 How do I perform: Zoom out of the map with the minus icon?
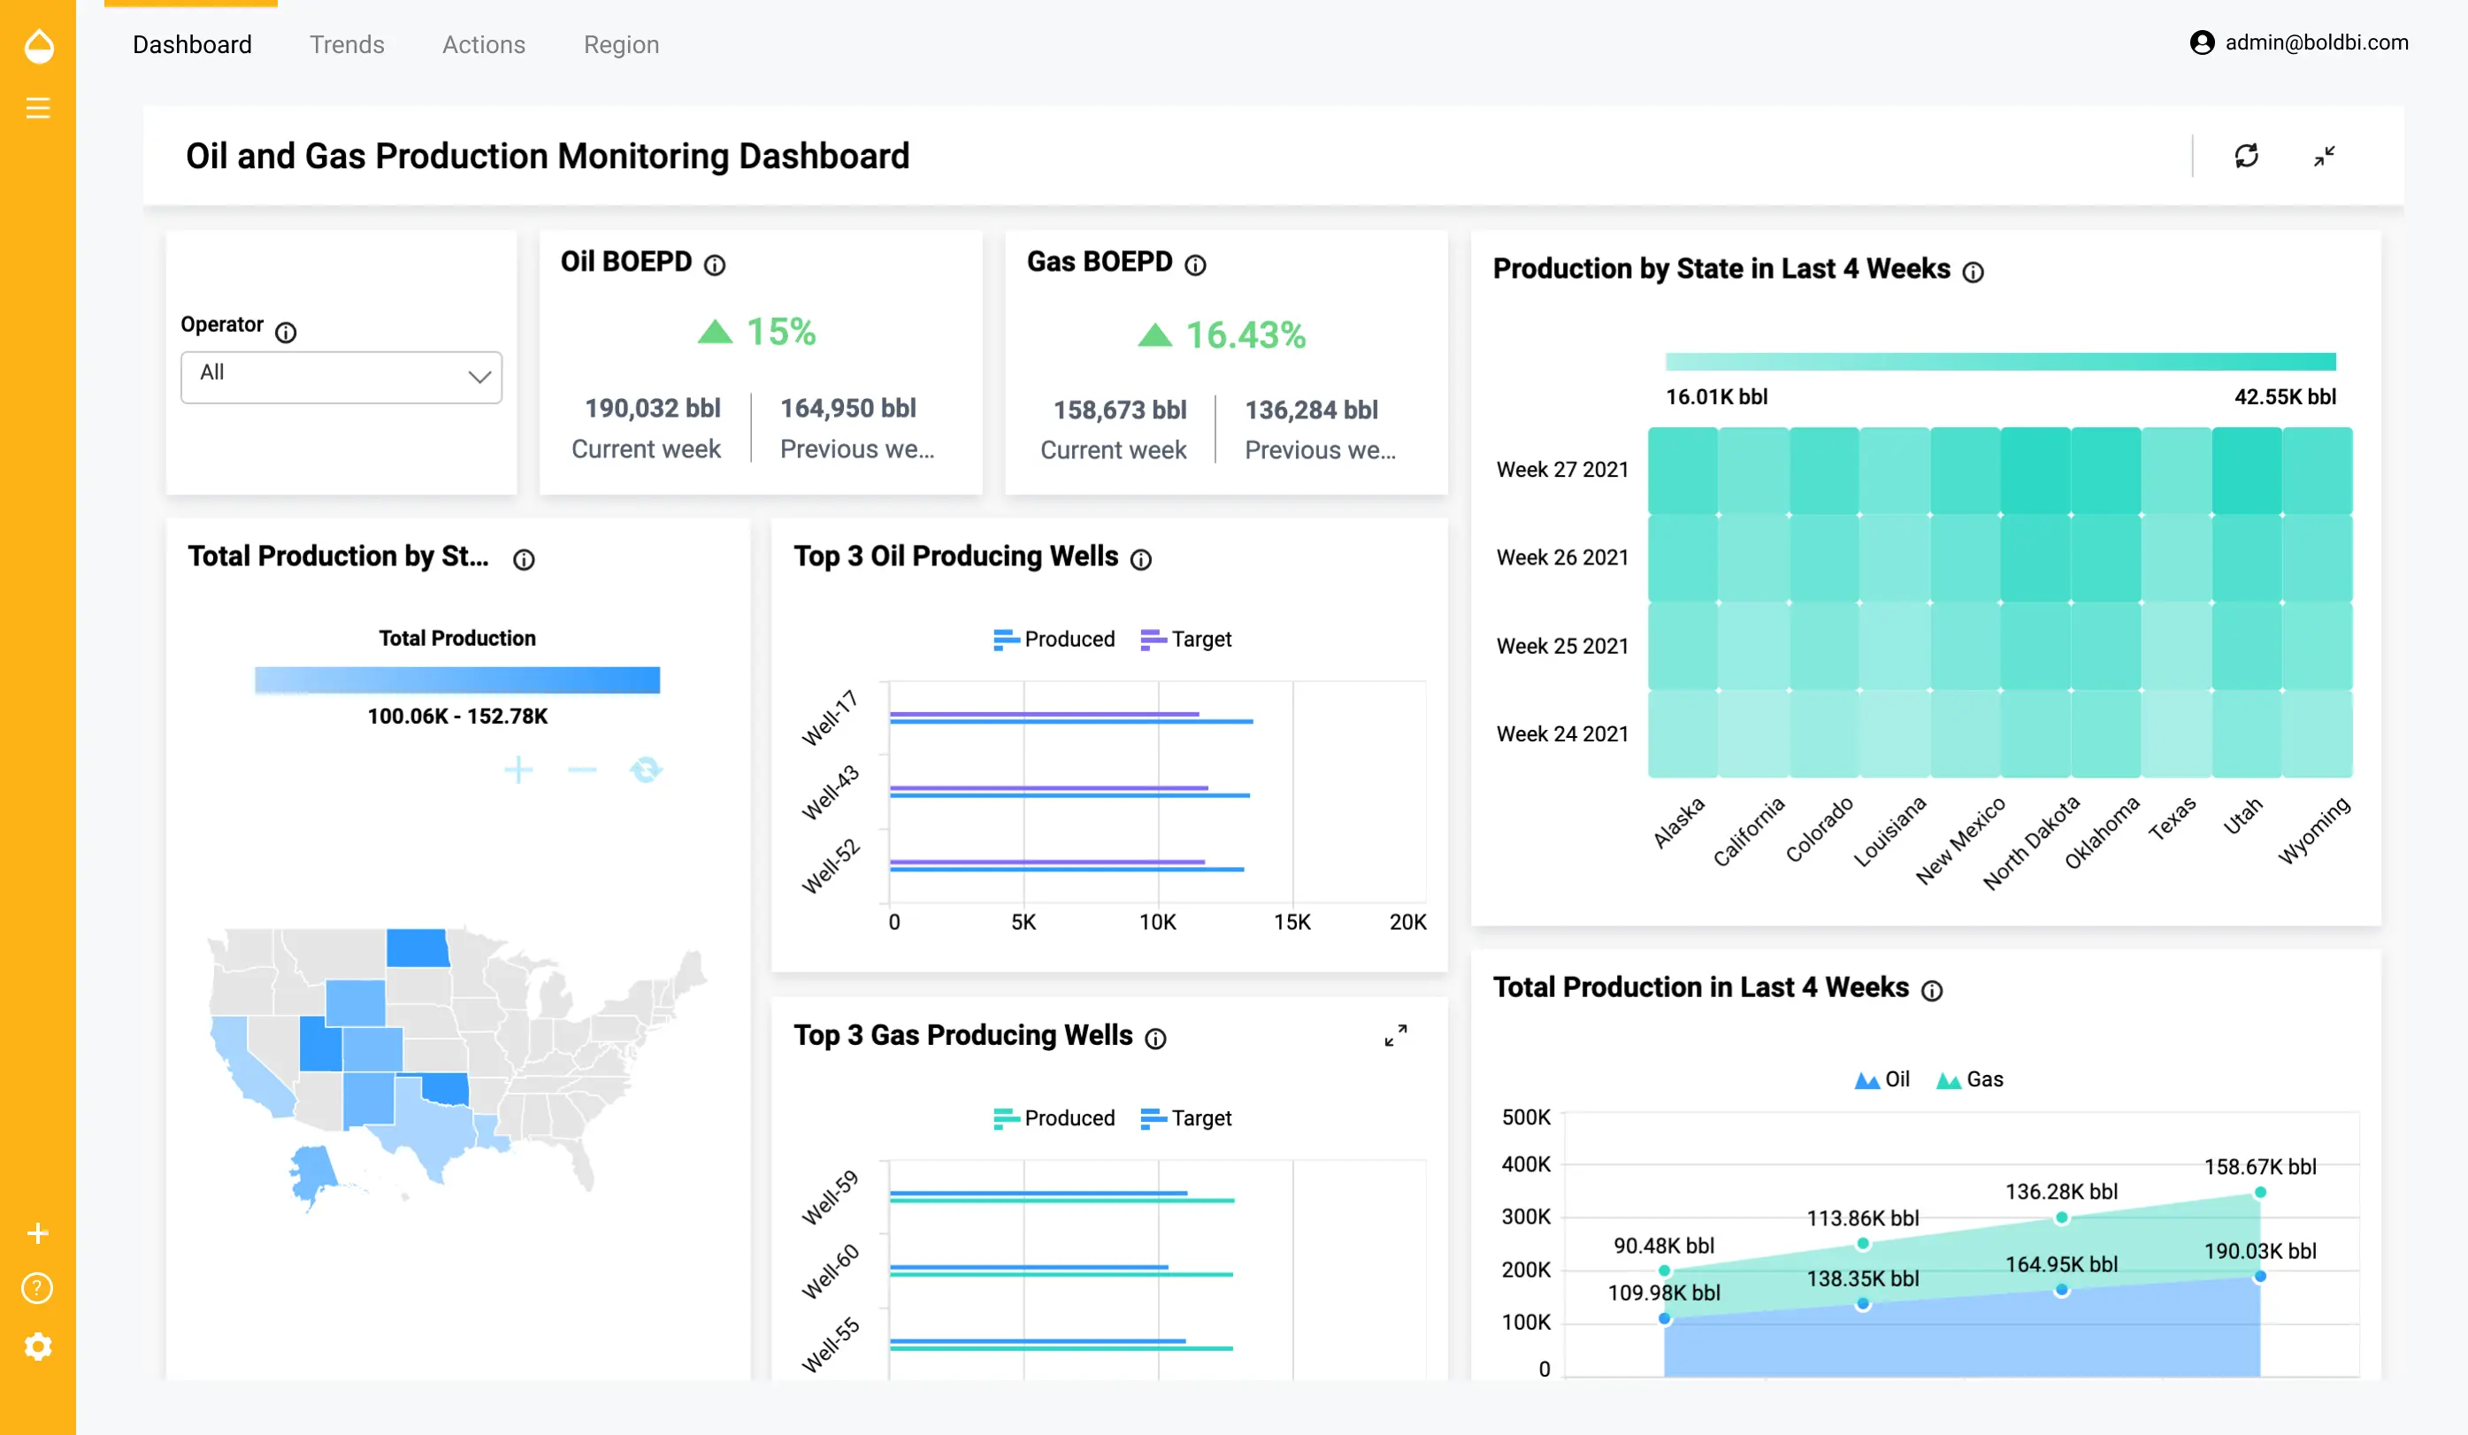(x=582, y=770)
